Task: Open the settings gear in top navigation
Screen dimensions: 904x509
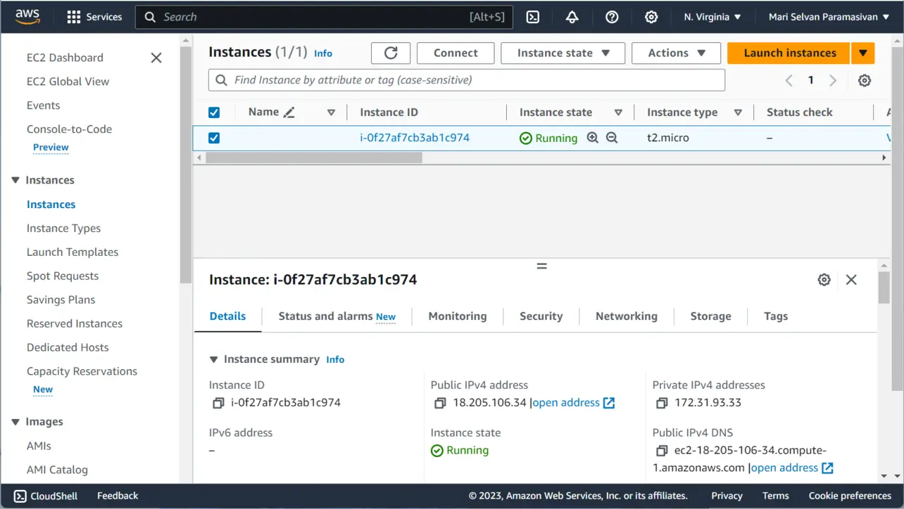Action: pyautogui.click(x=651, y=17)
